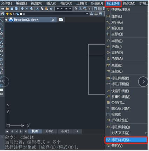Open the 插入(I) menu
The width and height of the screenshot is (149, 151).
tap(51, 3)
